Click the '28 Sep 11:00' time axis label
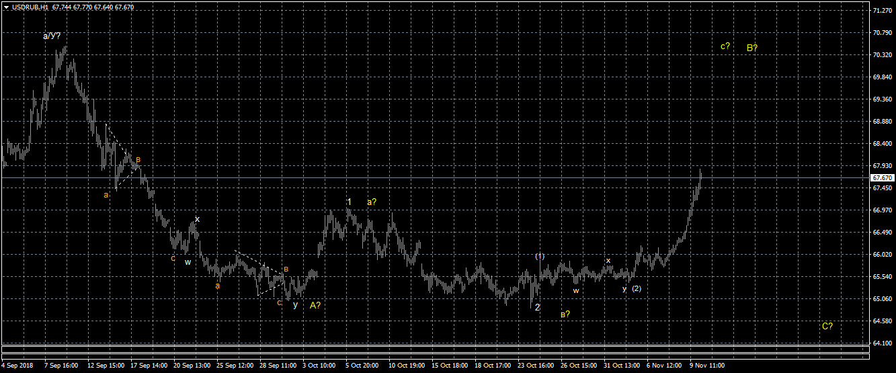The image size is (896, 373). pyautogui.click(x=278, y=366)
